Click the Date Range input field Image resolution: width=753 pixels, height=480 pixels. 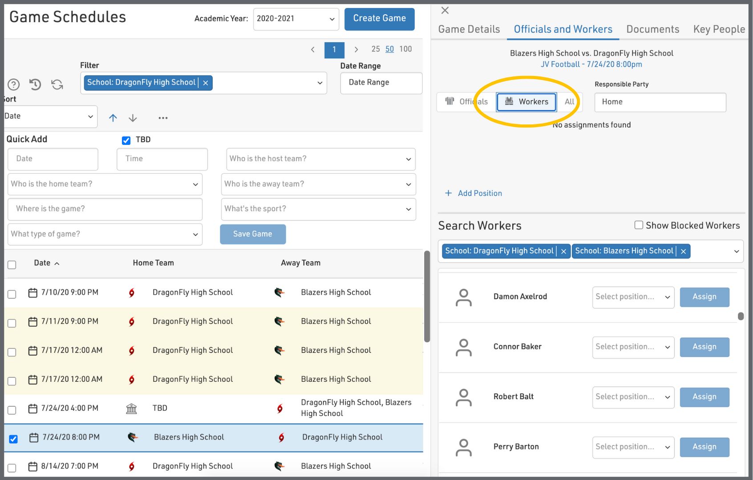pyautogui.click(x=381, y=83)
